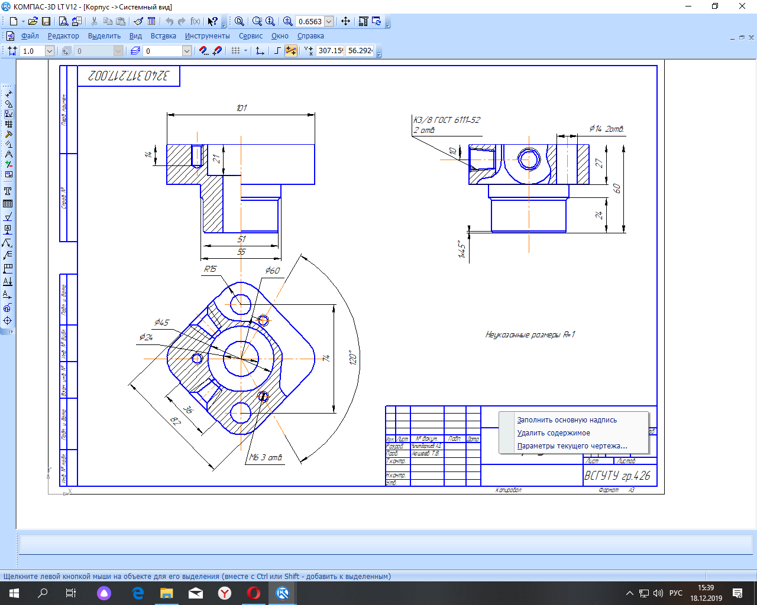Select the Table insert tool in the left panel
This screenshot has width=757, height=605.
pyautogui.click(x=8, y=204)
